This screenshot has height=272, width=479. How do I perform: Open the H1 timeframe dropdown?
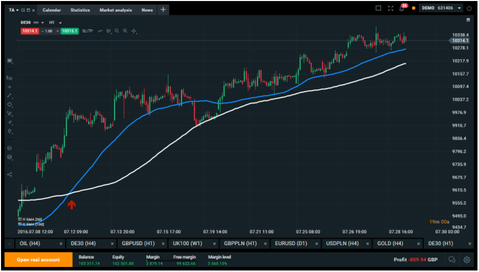60,22
